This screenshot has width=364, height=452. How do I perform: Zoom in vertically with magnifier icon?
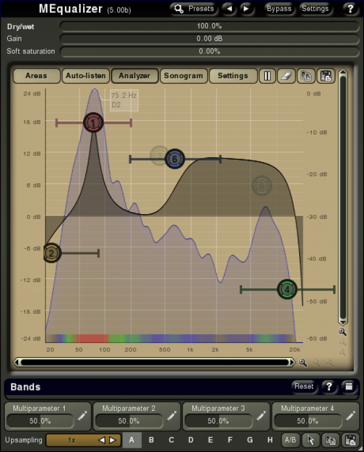[342, 332]
